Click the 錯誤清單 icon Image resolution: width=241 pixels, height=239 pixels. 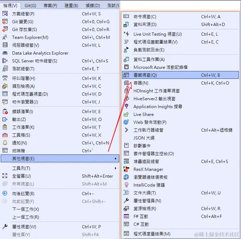click(x=5, y=111)
